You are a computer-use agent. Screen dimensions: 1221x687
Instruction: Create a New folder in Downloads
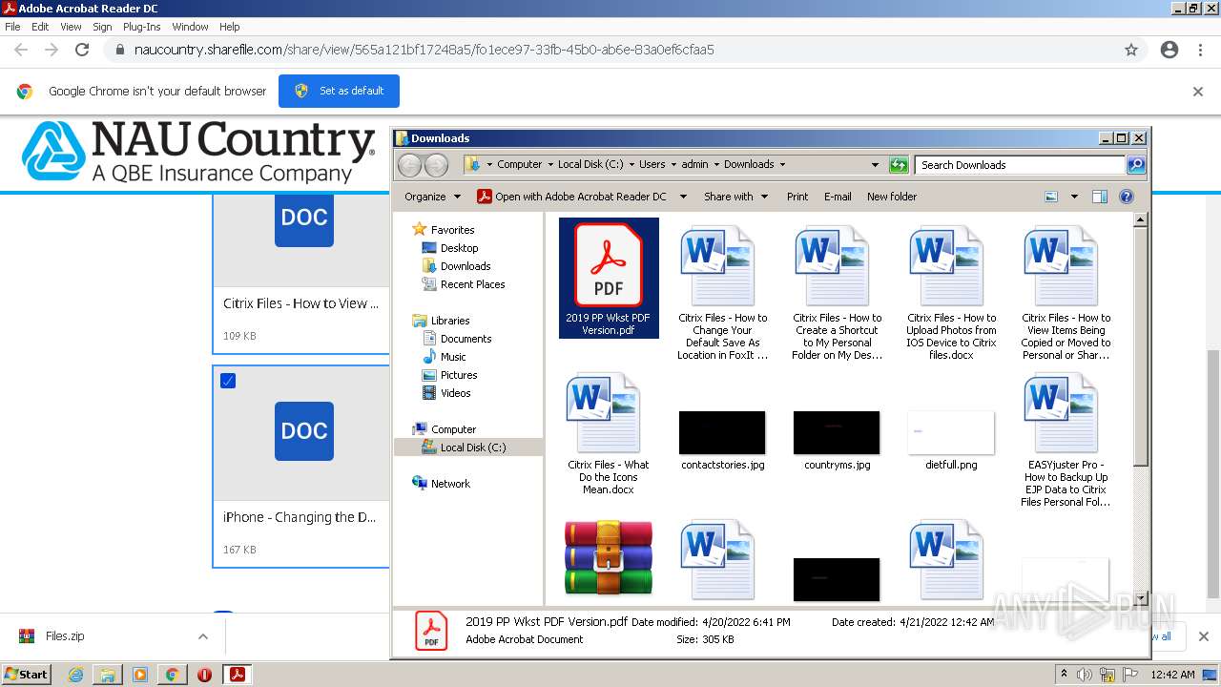coord(892,197)
